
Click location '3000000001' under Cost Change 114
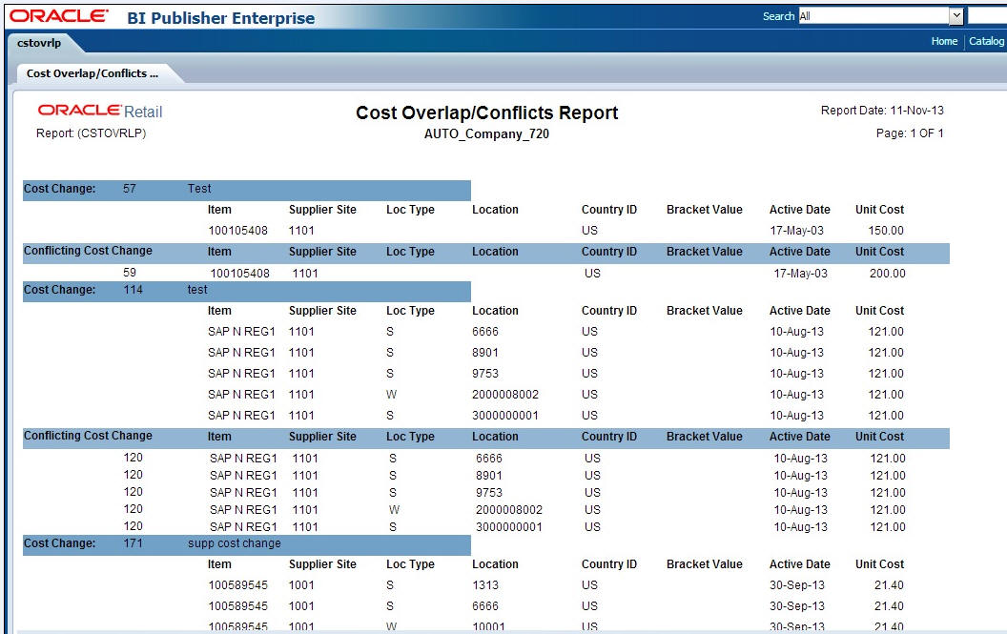[505, 416]
